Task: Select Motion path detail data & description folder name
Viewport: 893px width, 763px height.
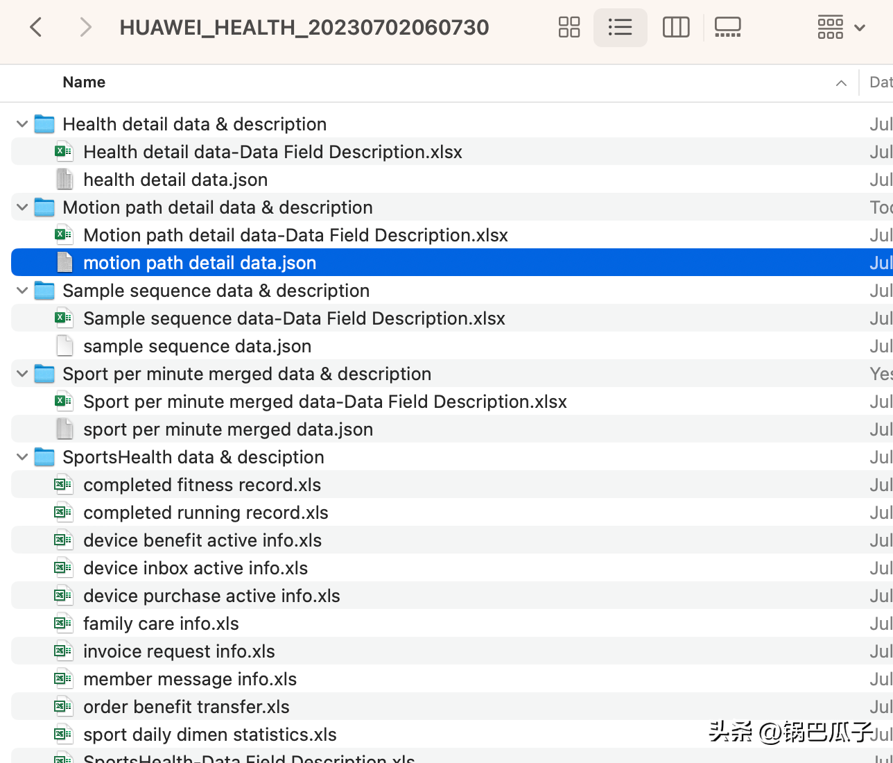Action: pos(218,207)
